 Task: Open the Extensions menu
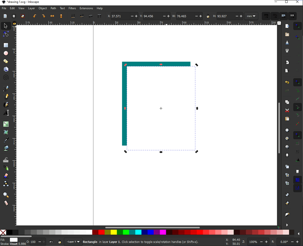[86, 8]
